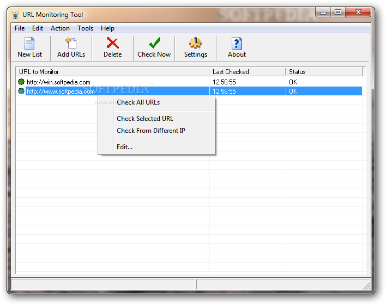
Task: Open the Tools menu
Action: click(x=85, y=28)
